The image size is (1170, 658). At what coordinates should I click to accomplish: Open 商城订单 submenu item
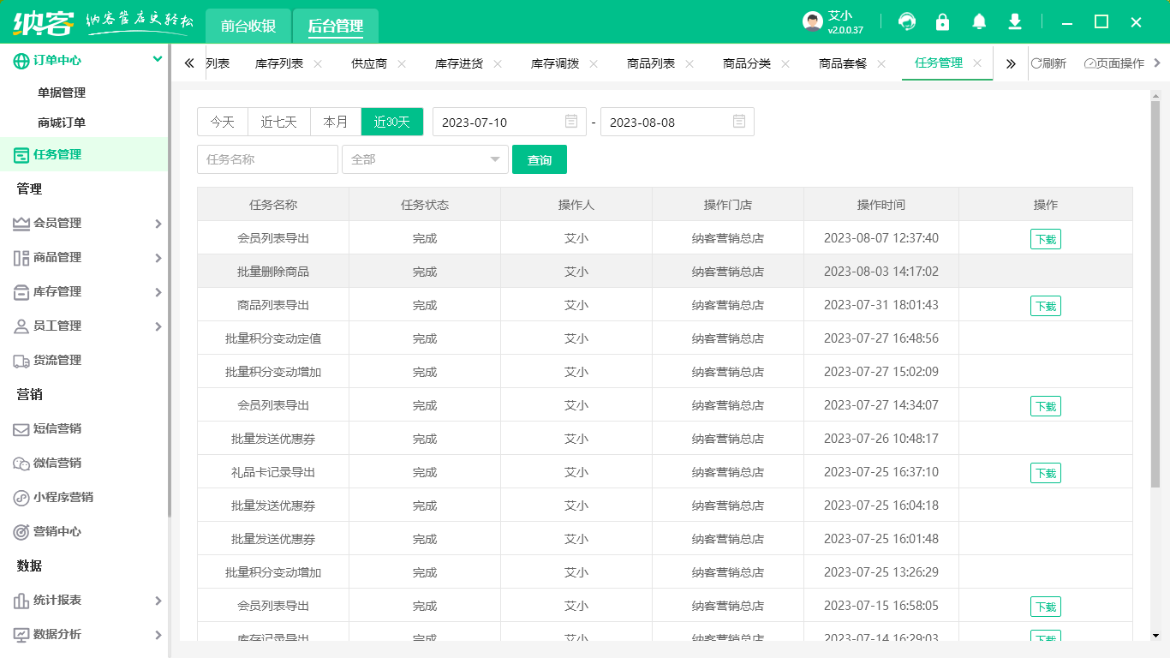coord(62,123)
